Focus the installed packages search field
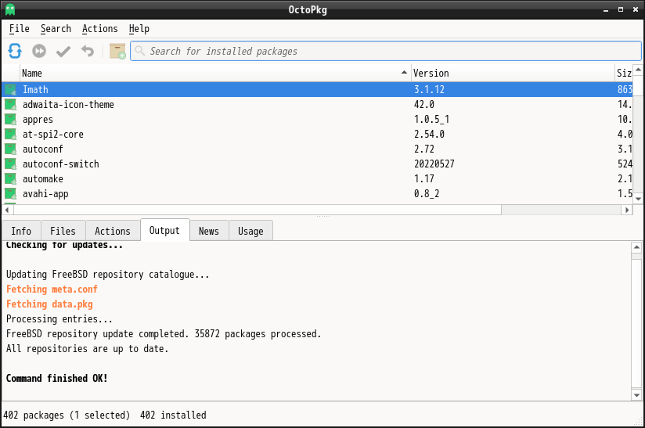Image resolution: width=645 pixels, height=428 pixels. coord(386,51)
